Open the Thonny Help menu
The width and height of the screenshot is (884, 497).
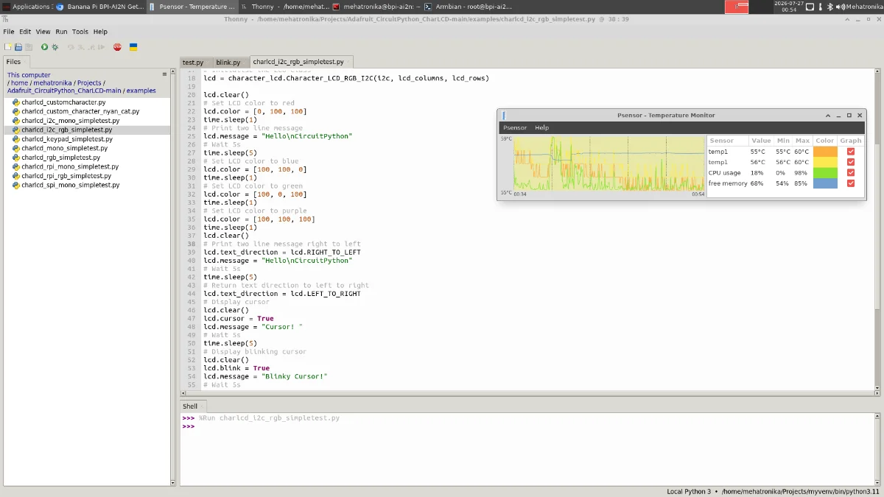[100, 32]
